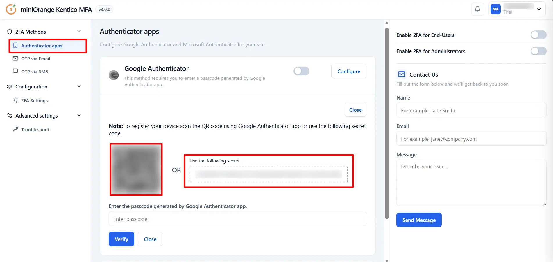Focus the Enter passcode field

point(237,219)
